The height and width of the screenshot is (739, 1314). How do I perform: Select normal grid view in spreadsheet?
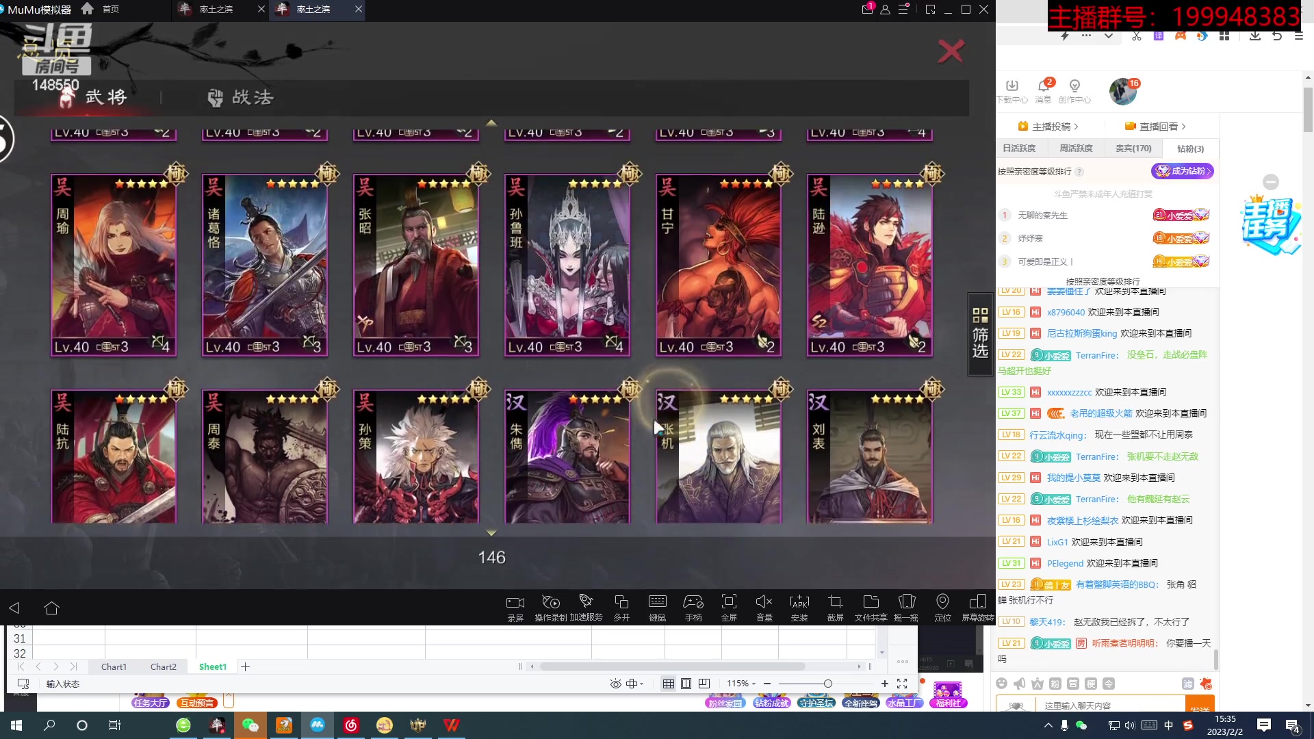point(669,684)
